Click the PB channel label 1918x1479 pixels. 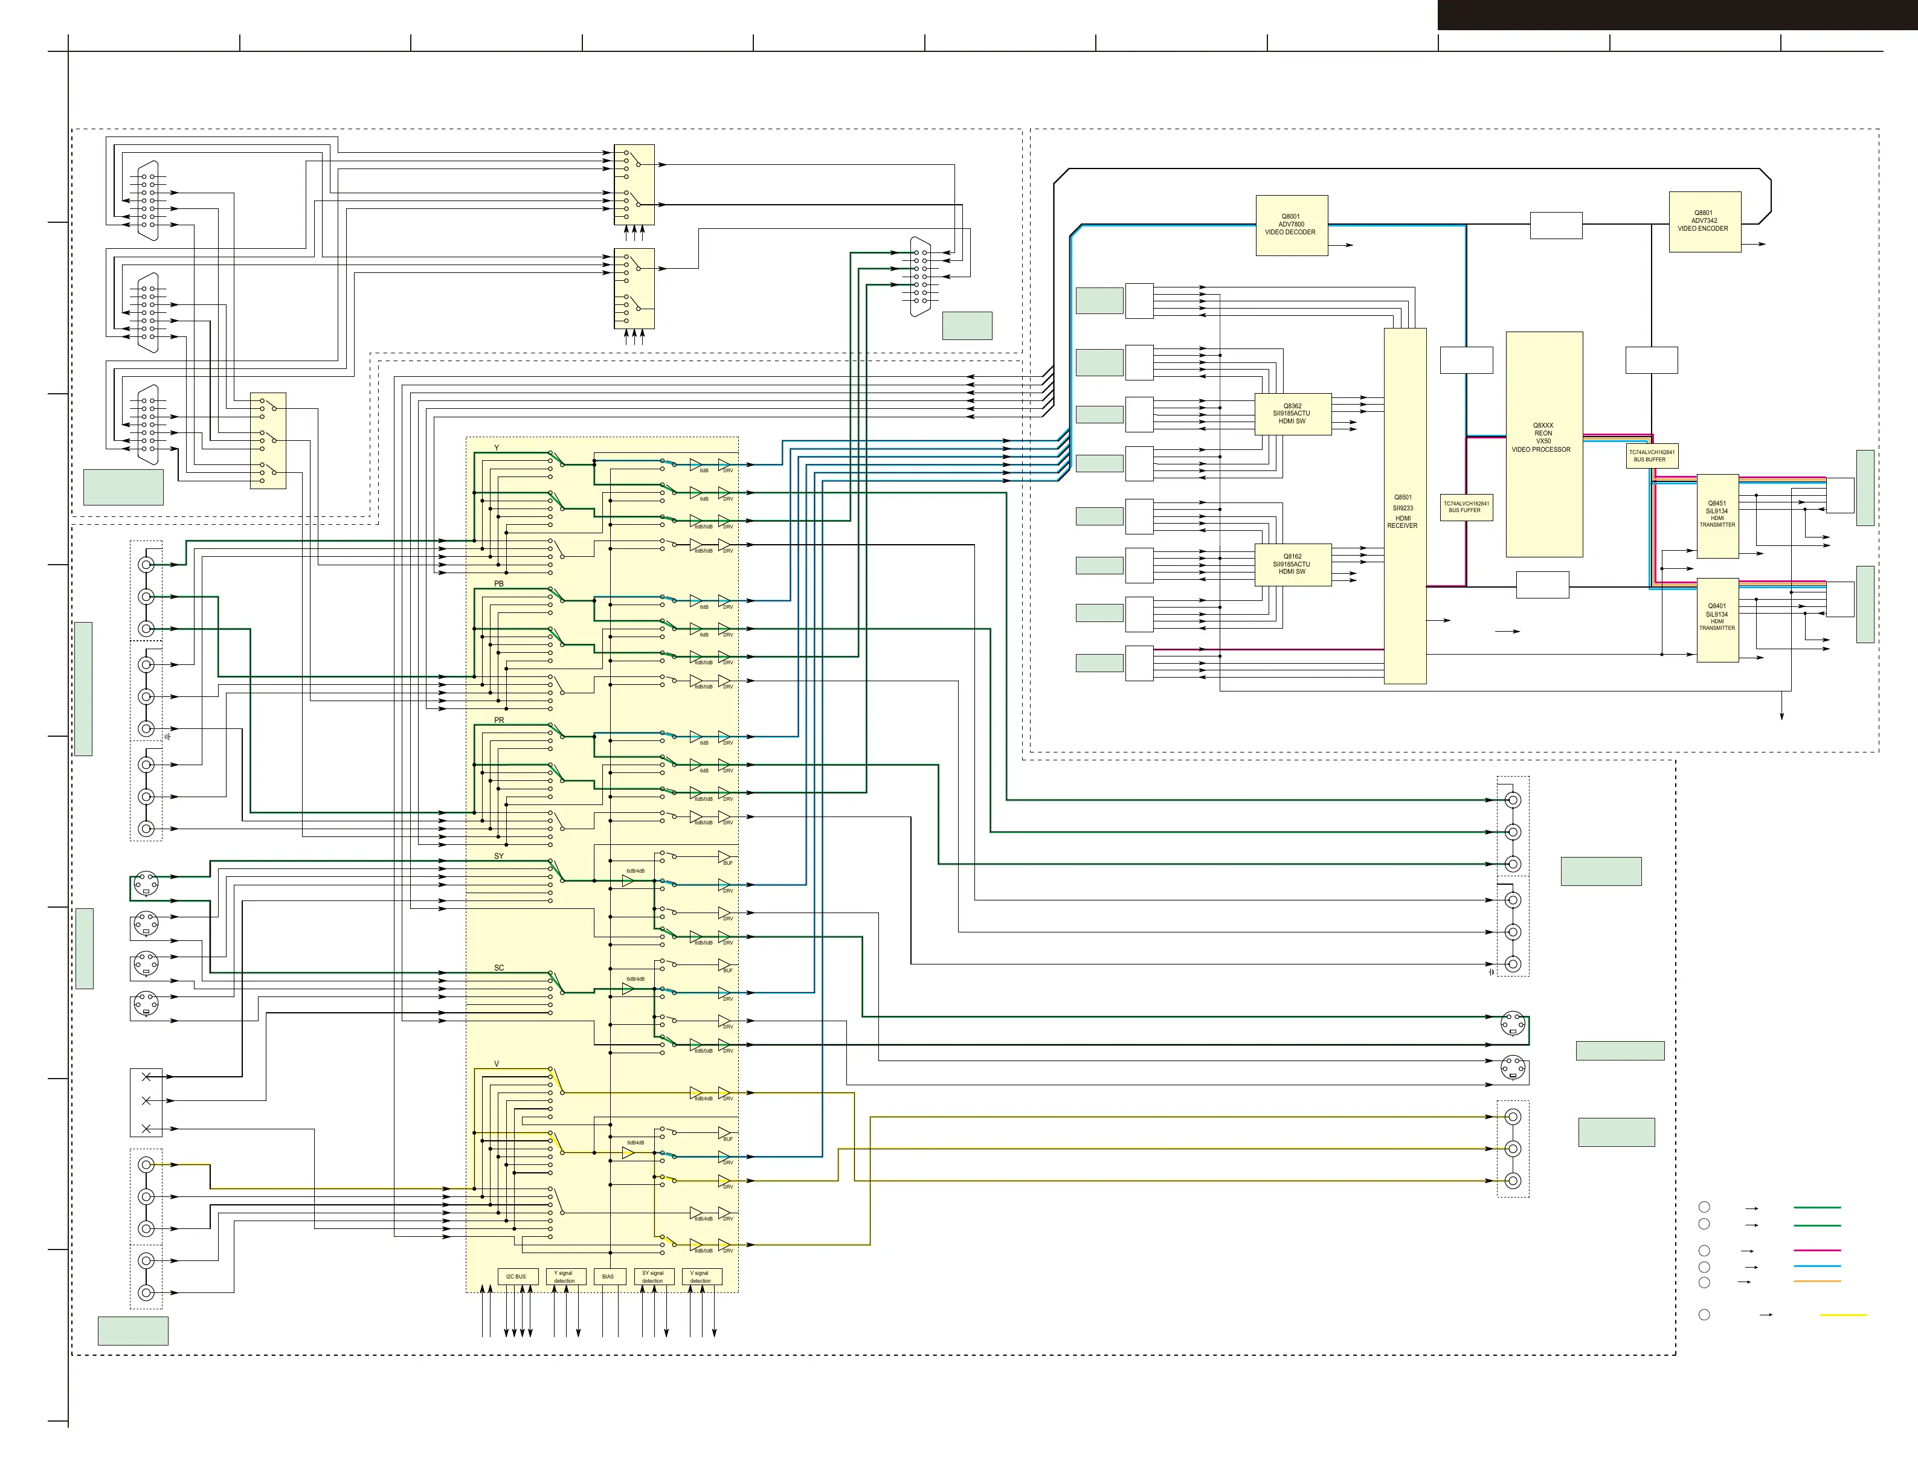(499, 584)
